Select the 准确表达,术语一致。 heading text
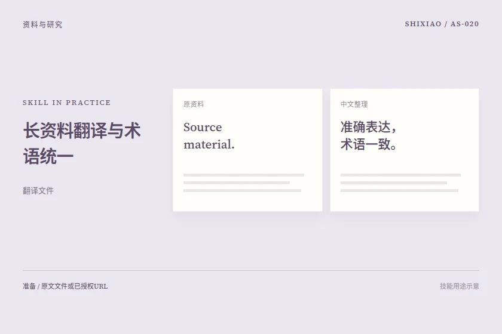This screenshot has height=334, width=502. pyautogui.click(x=369, y=136)
